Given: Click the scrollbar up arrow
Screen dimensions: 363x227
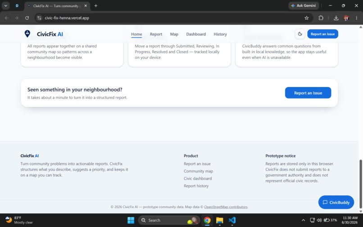Looking at the screenshot, I should coord(360,27).
